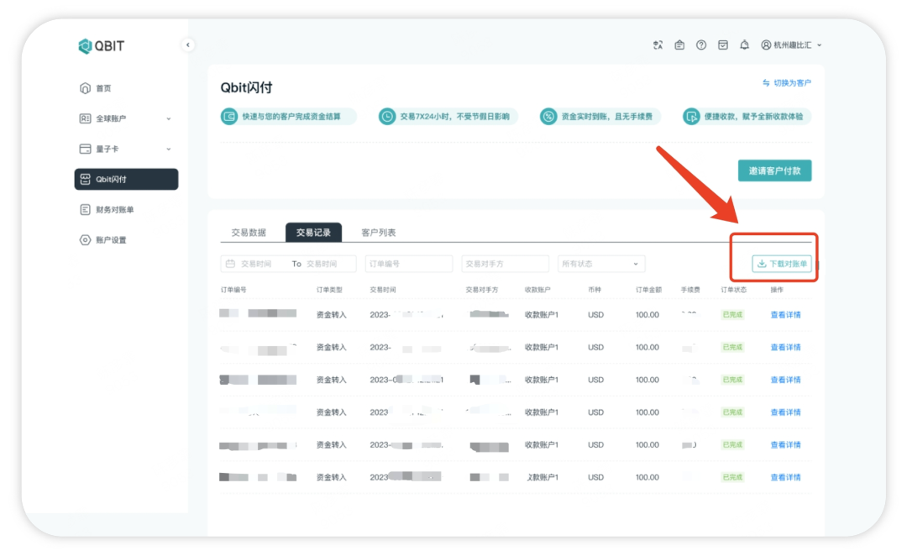Image resolution: width=907 pixels, height=556 pixels.
Task: Open 财务对账单 in the sidebar
Action: [126, 209]
